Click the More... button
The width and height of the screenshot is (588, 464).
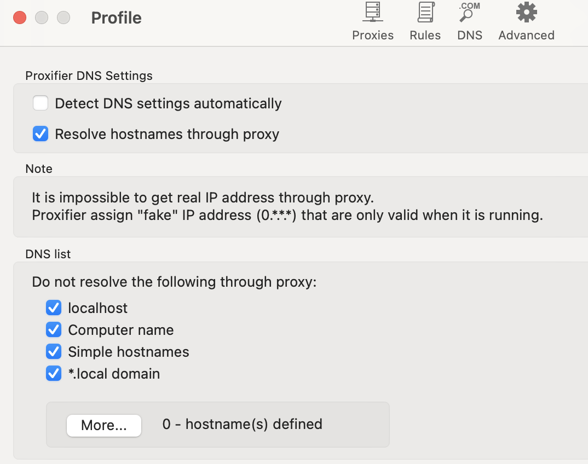click(104, 425)
